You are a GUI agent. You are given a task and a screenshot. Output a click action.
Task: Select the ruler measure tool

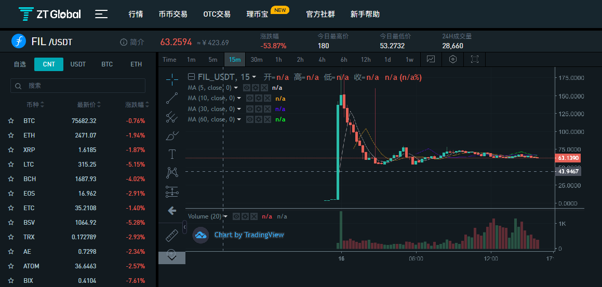[x=171, y=235]
